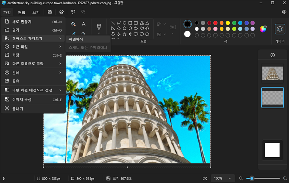289x183 pixels.
Task: Click the zoom slider handle
Action: pyautogui.click(x=252, y=178)
